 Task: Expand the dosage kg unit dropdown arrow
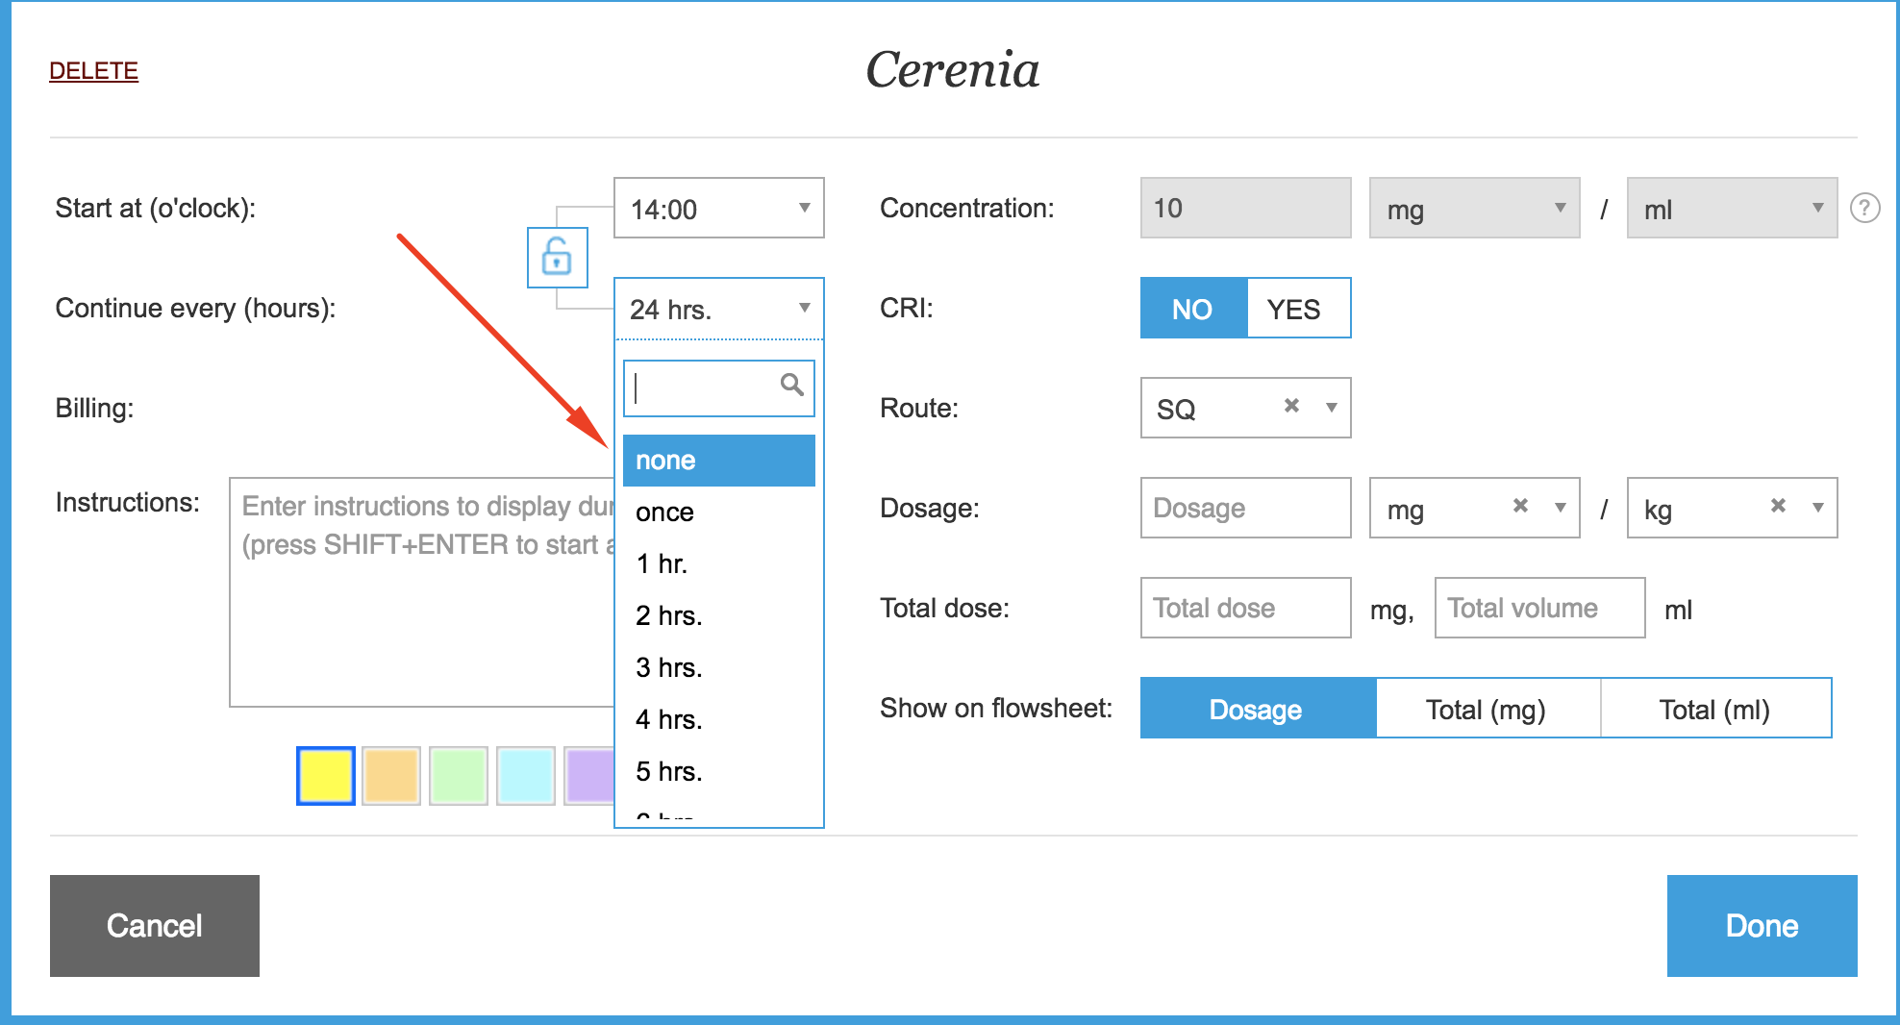pos(1818,508)
